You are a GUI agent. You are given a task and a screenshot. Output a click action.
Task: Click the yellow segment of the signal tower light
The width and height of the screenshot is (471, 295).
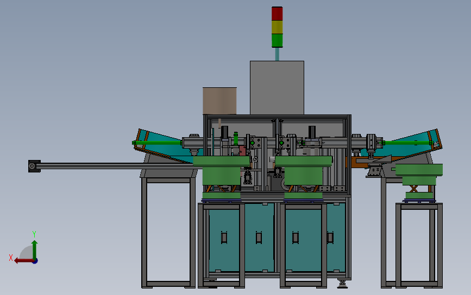click(x=277, y=27)
